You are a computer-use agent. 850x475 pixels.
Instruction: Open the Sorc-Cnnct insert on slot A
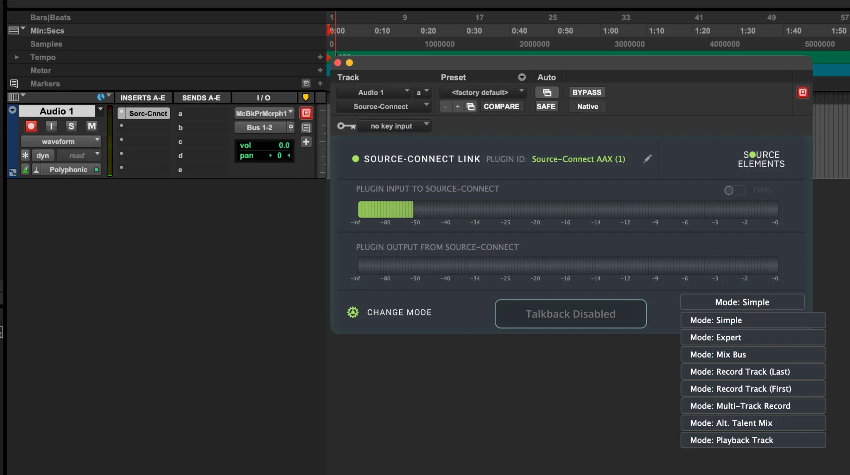coord(148,113)
